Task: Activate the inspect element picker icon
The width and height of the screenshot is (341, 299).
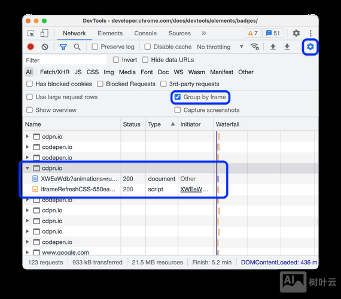Action: [31, 33]
